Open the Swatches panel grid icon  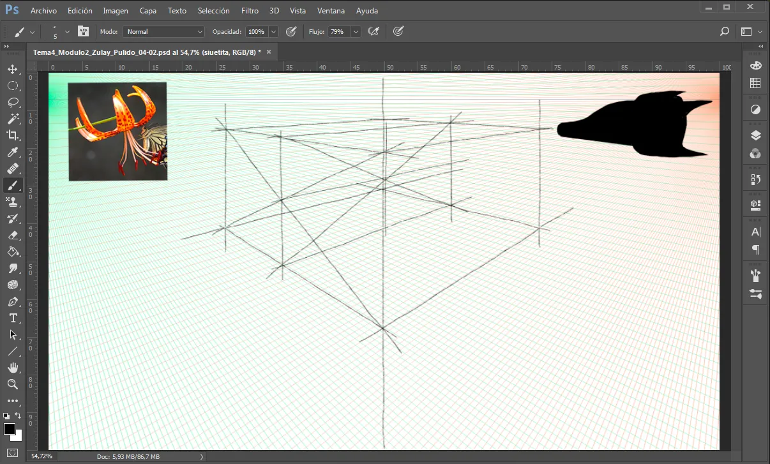pyautogui.click(x=755, y=83)
